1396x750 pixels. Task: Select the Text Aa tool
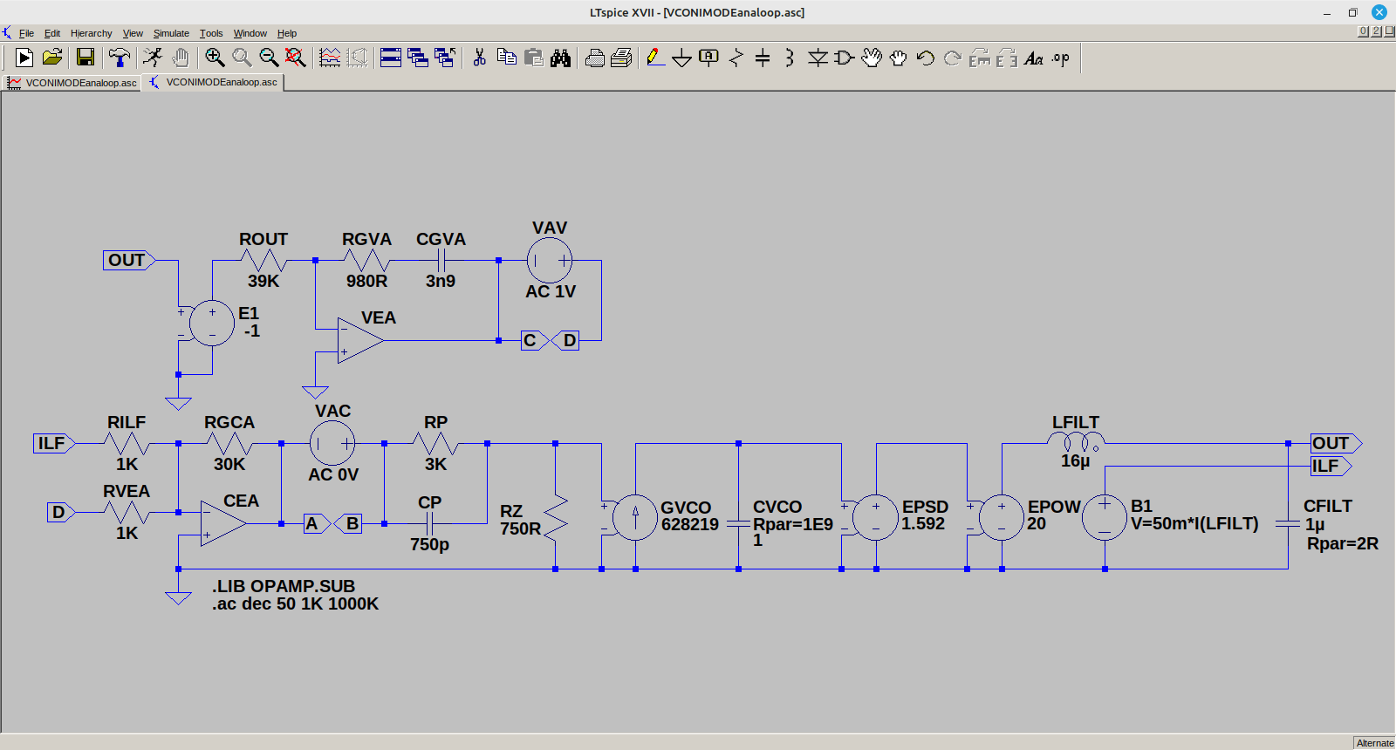point(1034,58)
